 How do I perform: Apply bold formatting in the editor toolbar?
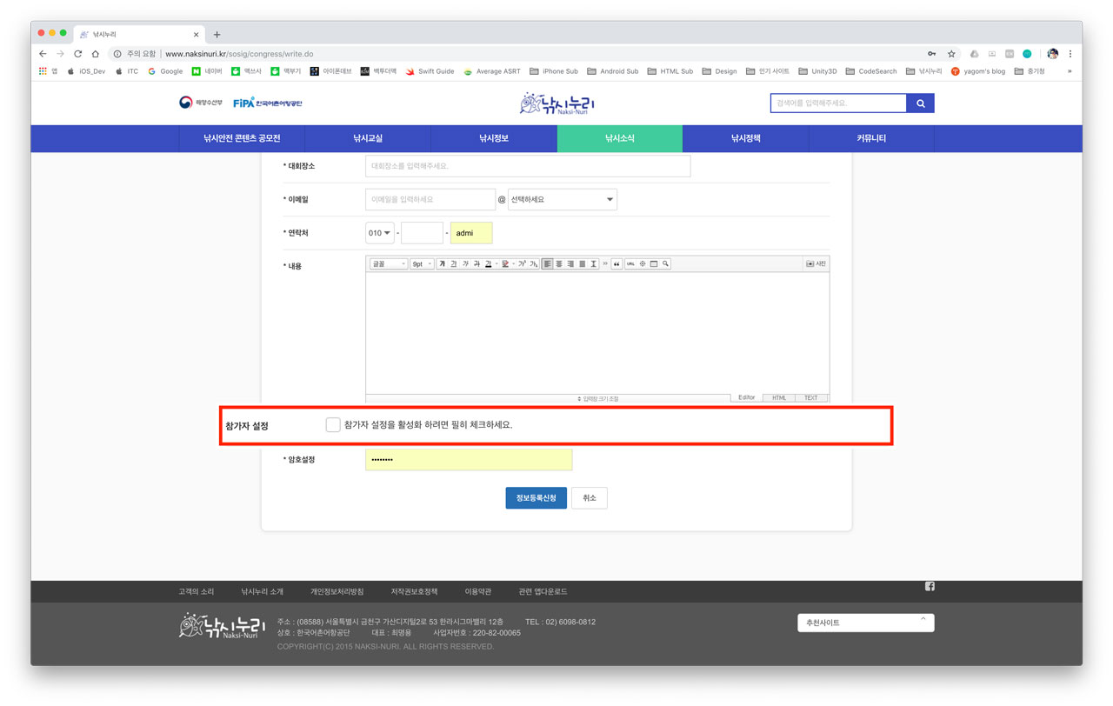(443, 263)
